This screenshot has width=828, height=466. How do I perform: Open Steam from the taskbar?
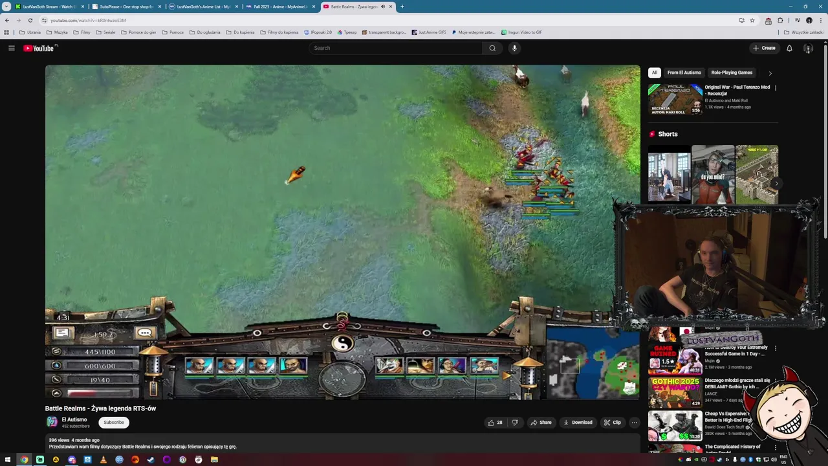pos(151,460)
